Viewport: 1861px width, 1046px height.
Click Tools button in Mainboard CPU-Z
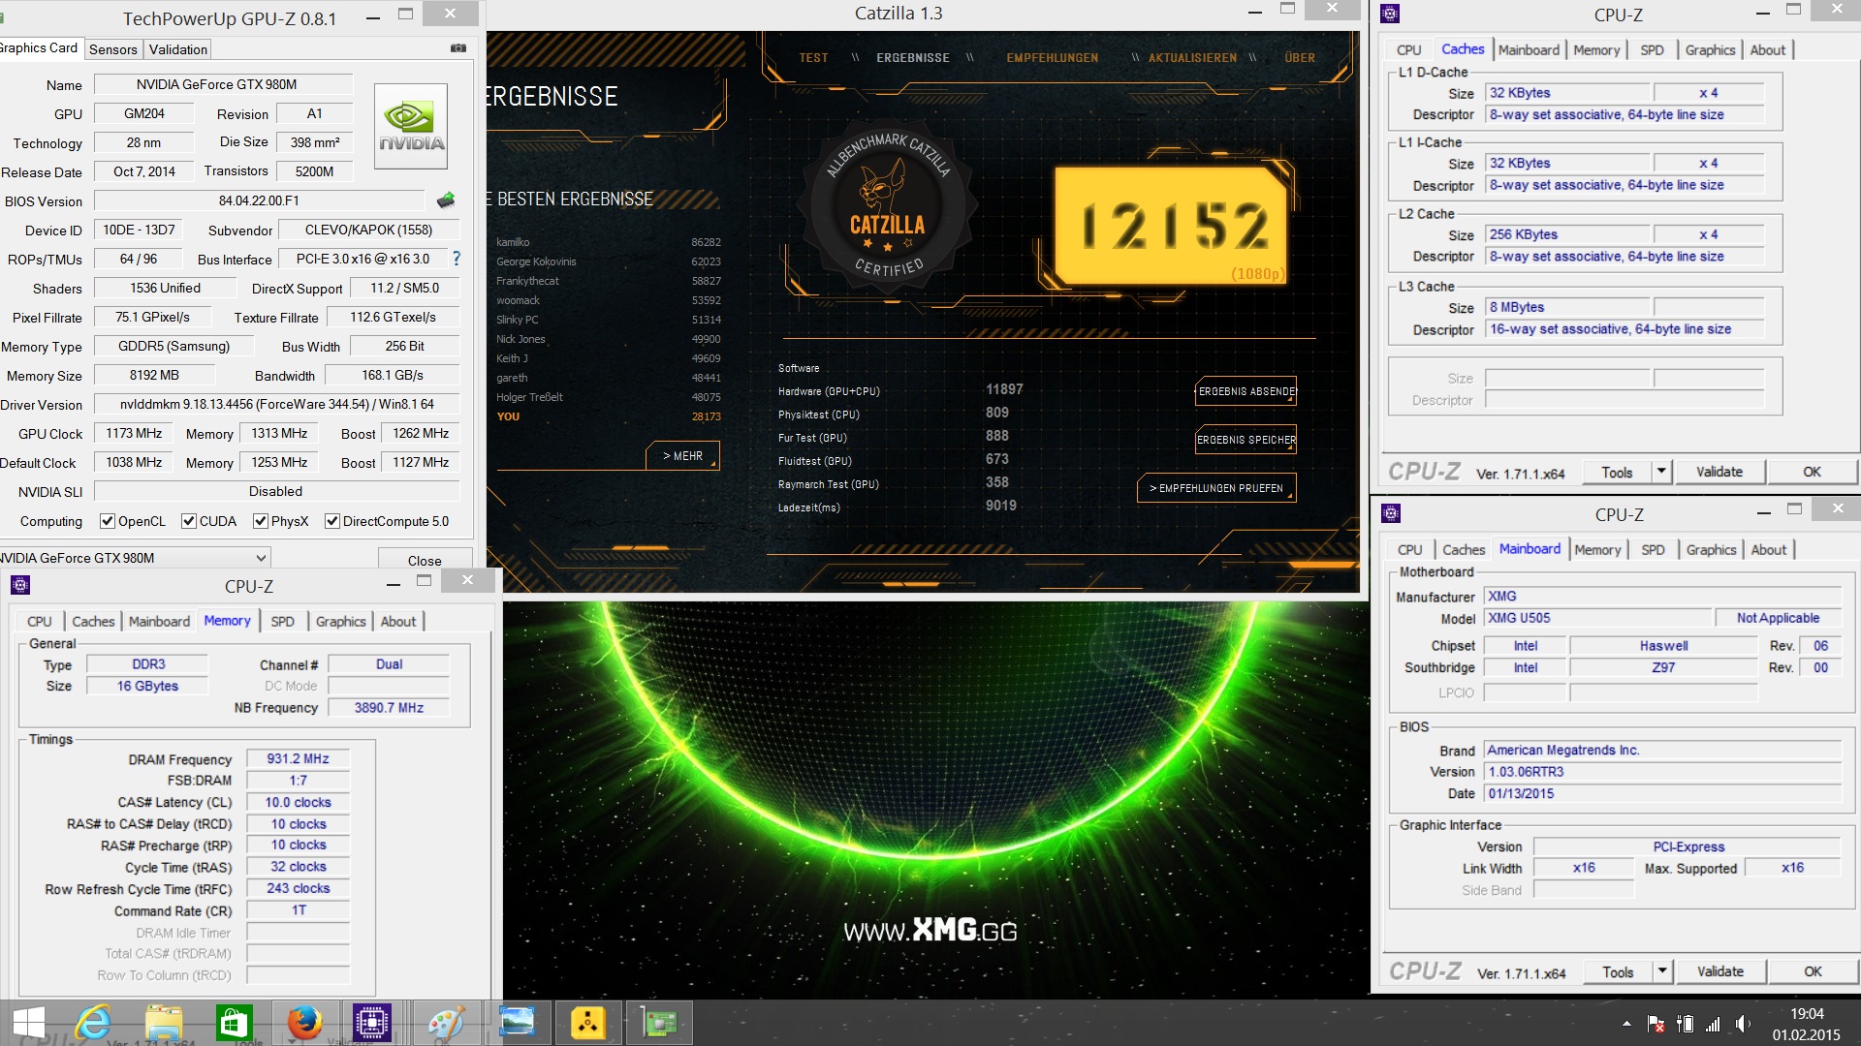tap(1618, 971)
